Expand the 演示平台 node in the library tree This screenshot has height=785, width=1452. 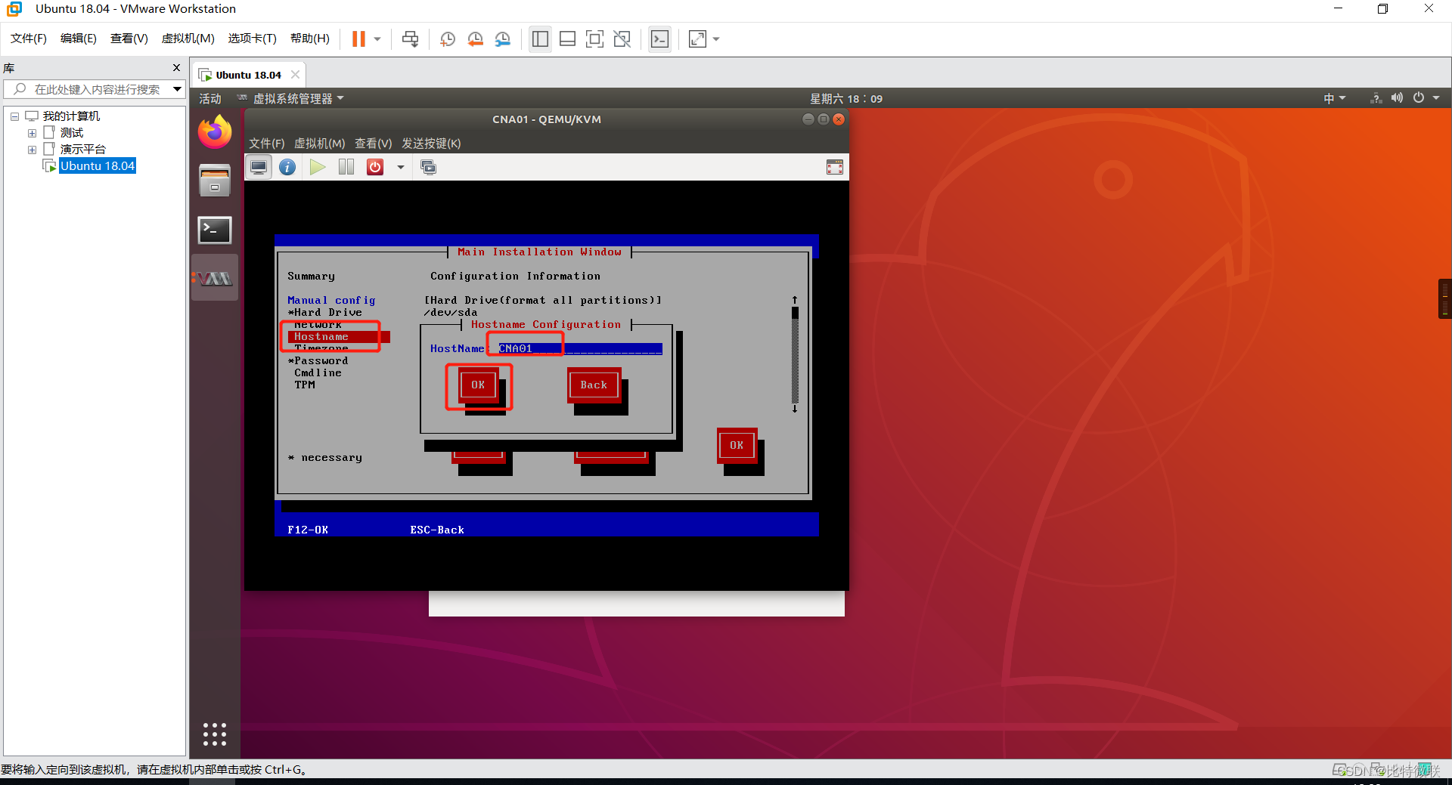pos(32,149)
